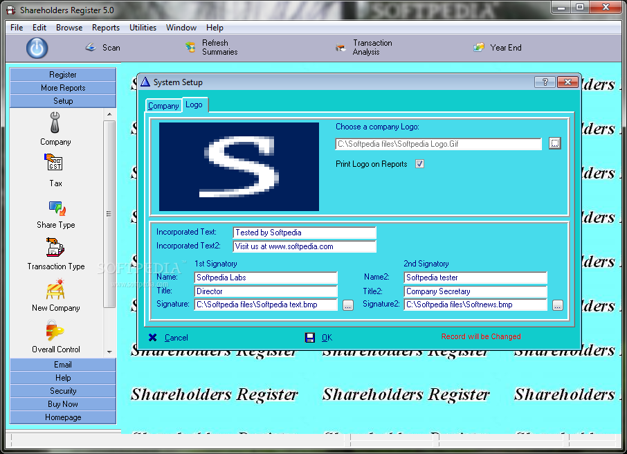Click the company logo preview image

pyautogui.click(x=239, y=167)
